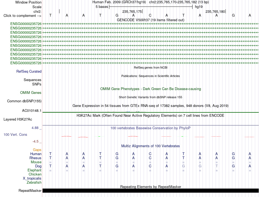Click the chr2: ruler label
Screen dimensions: 259x197
coord(38,11)
